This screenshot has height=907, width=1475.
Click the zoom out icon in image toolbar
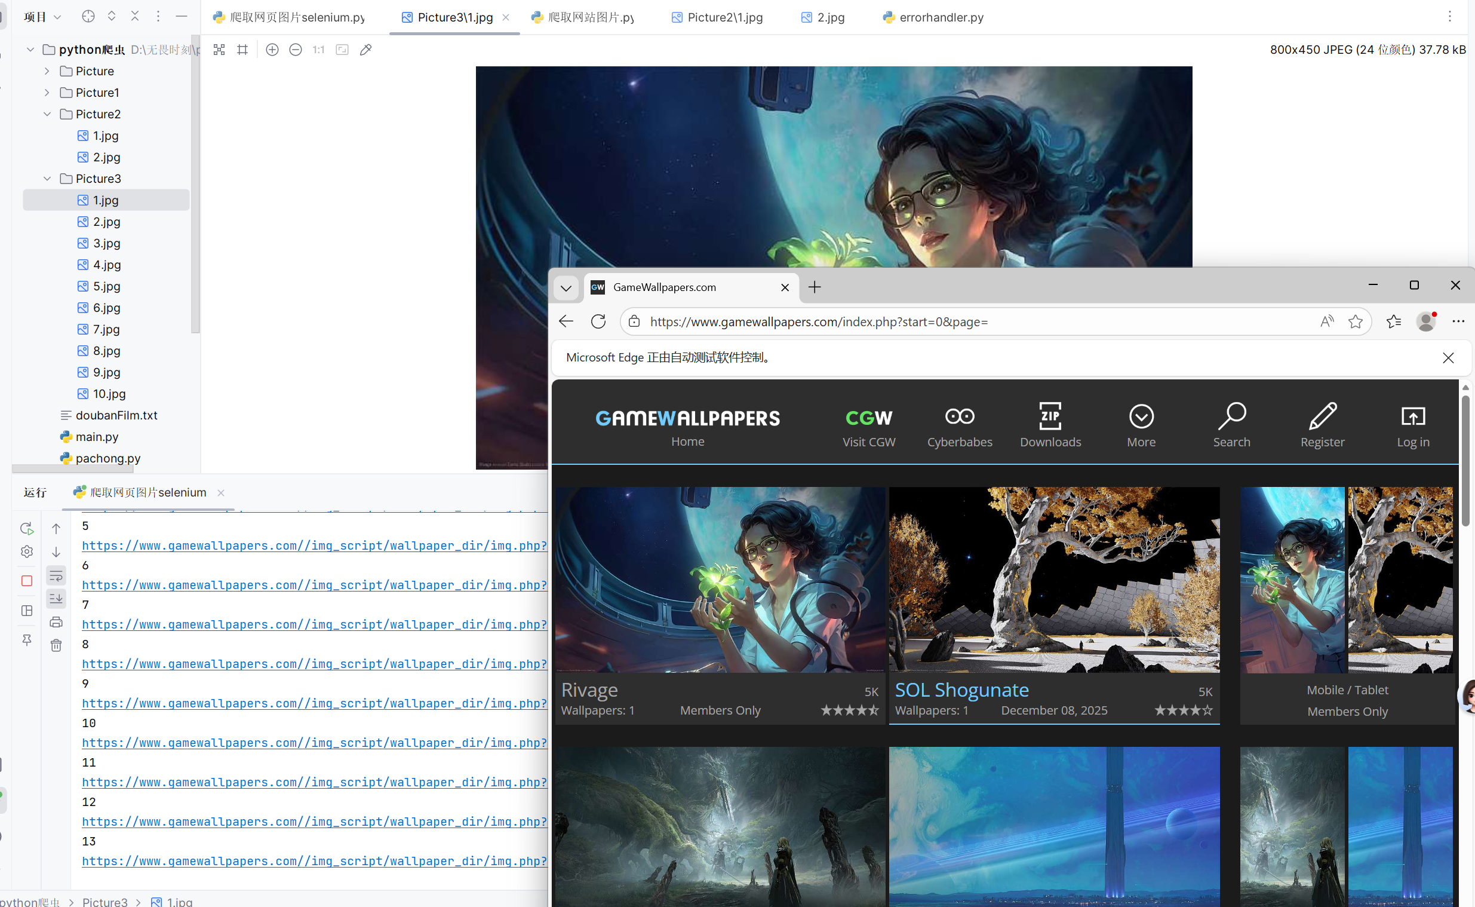[x=296, y=50]
